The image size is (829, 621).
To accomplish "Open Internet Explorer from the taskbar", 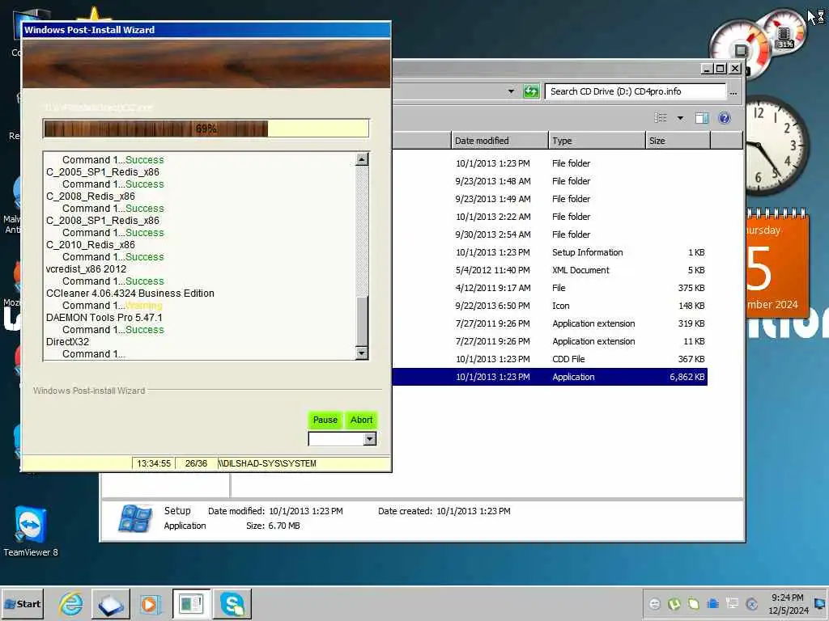I will pos(71,603).
